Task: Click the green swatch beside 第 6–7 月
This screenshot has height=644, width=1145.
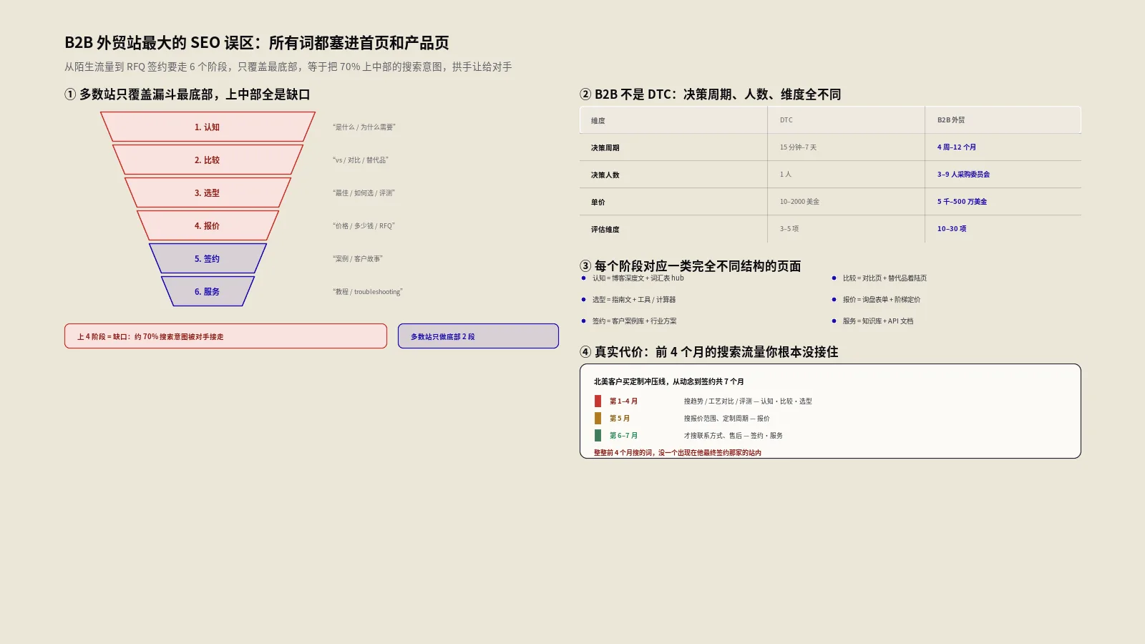Action: click(x=598, y=436)
